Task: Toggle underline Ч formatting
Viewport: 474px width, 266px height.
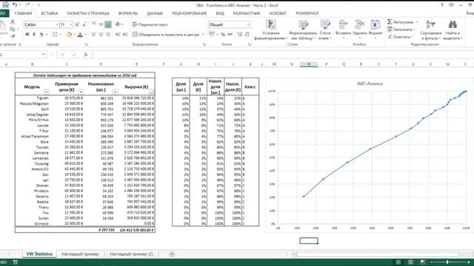Action: pos(41,35)
